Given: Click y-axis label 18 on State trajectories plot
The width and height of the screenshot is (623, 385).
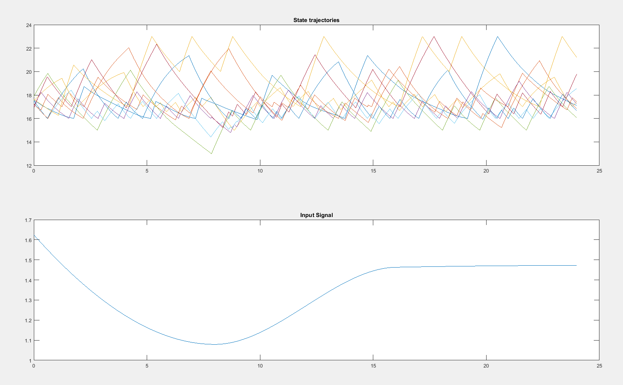Looking at the screenshot, I should coord(29,95).
